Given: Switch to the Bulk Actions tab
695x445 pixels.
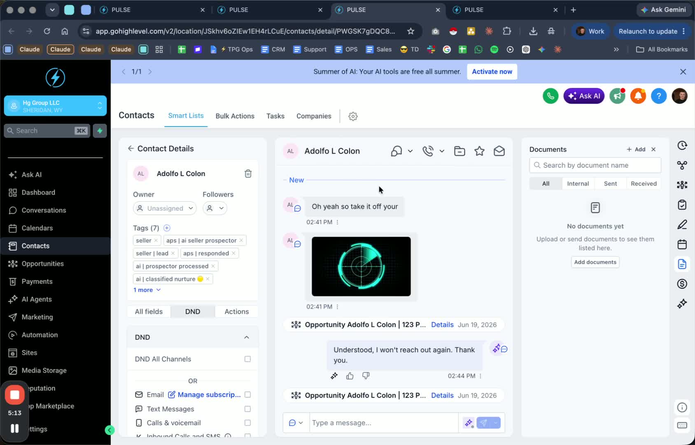Looking at the screenshot, I should pos(235,116).
